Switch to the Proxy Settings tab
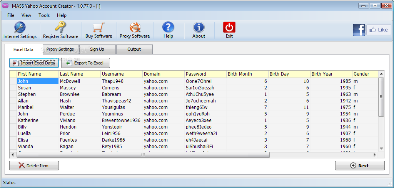 60,49
